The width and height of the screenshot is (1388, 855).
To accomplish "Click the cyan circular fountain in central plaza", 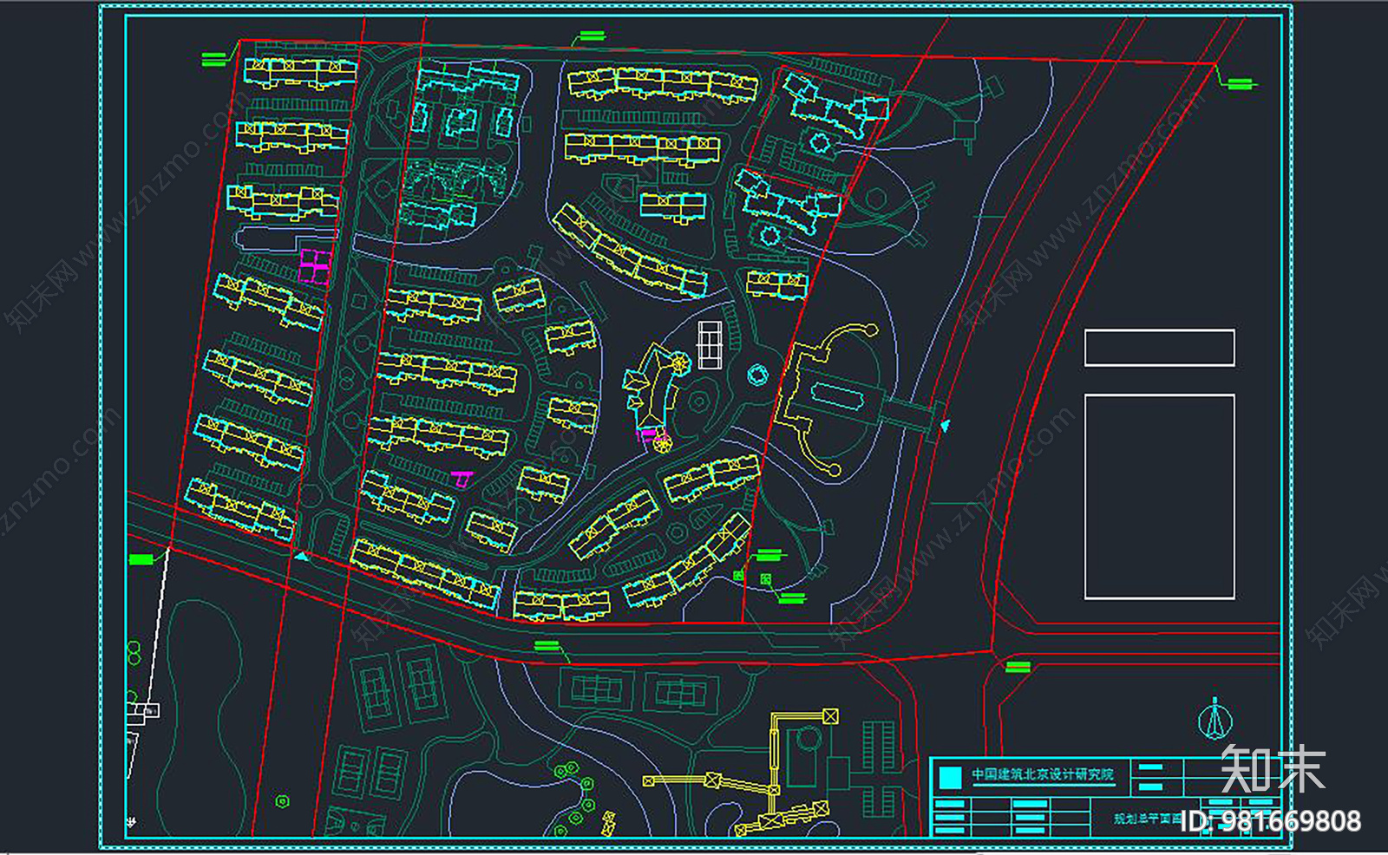I will click(x=757, y=375).
